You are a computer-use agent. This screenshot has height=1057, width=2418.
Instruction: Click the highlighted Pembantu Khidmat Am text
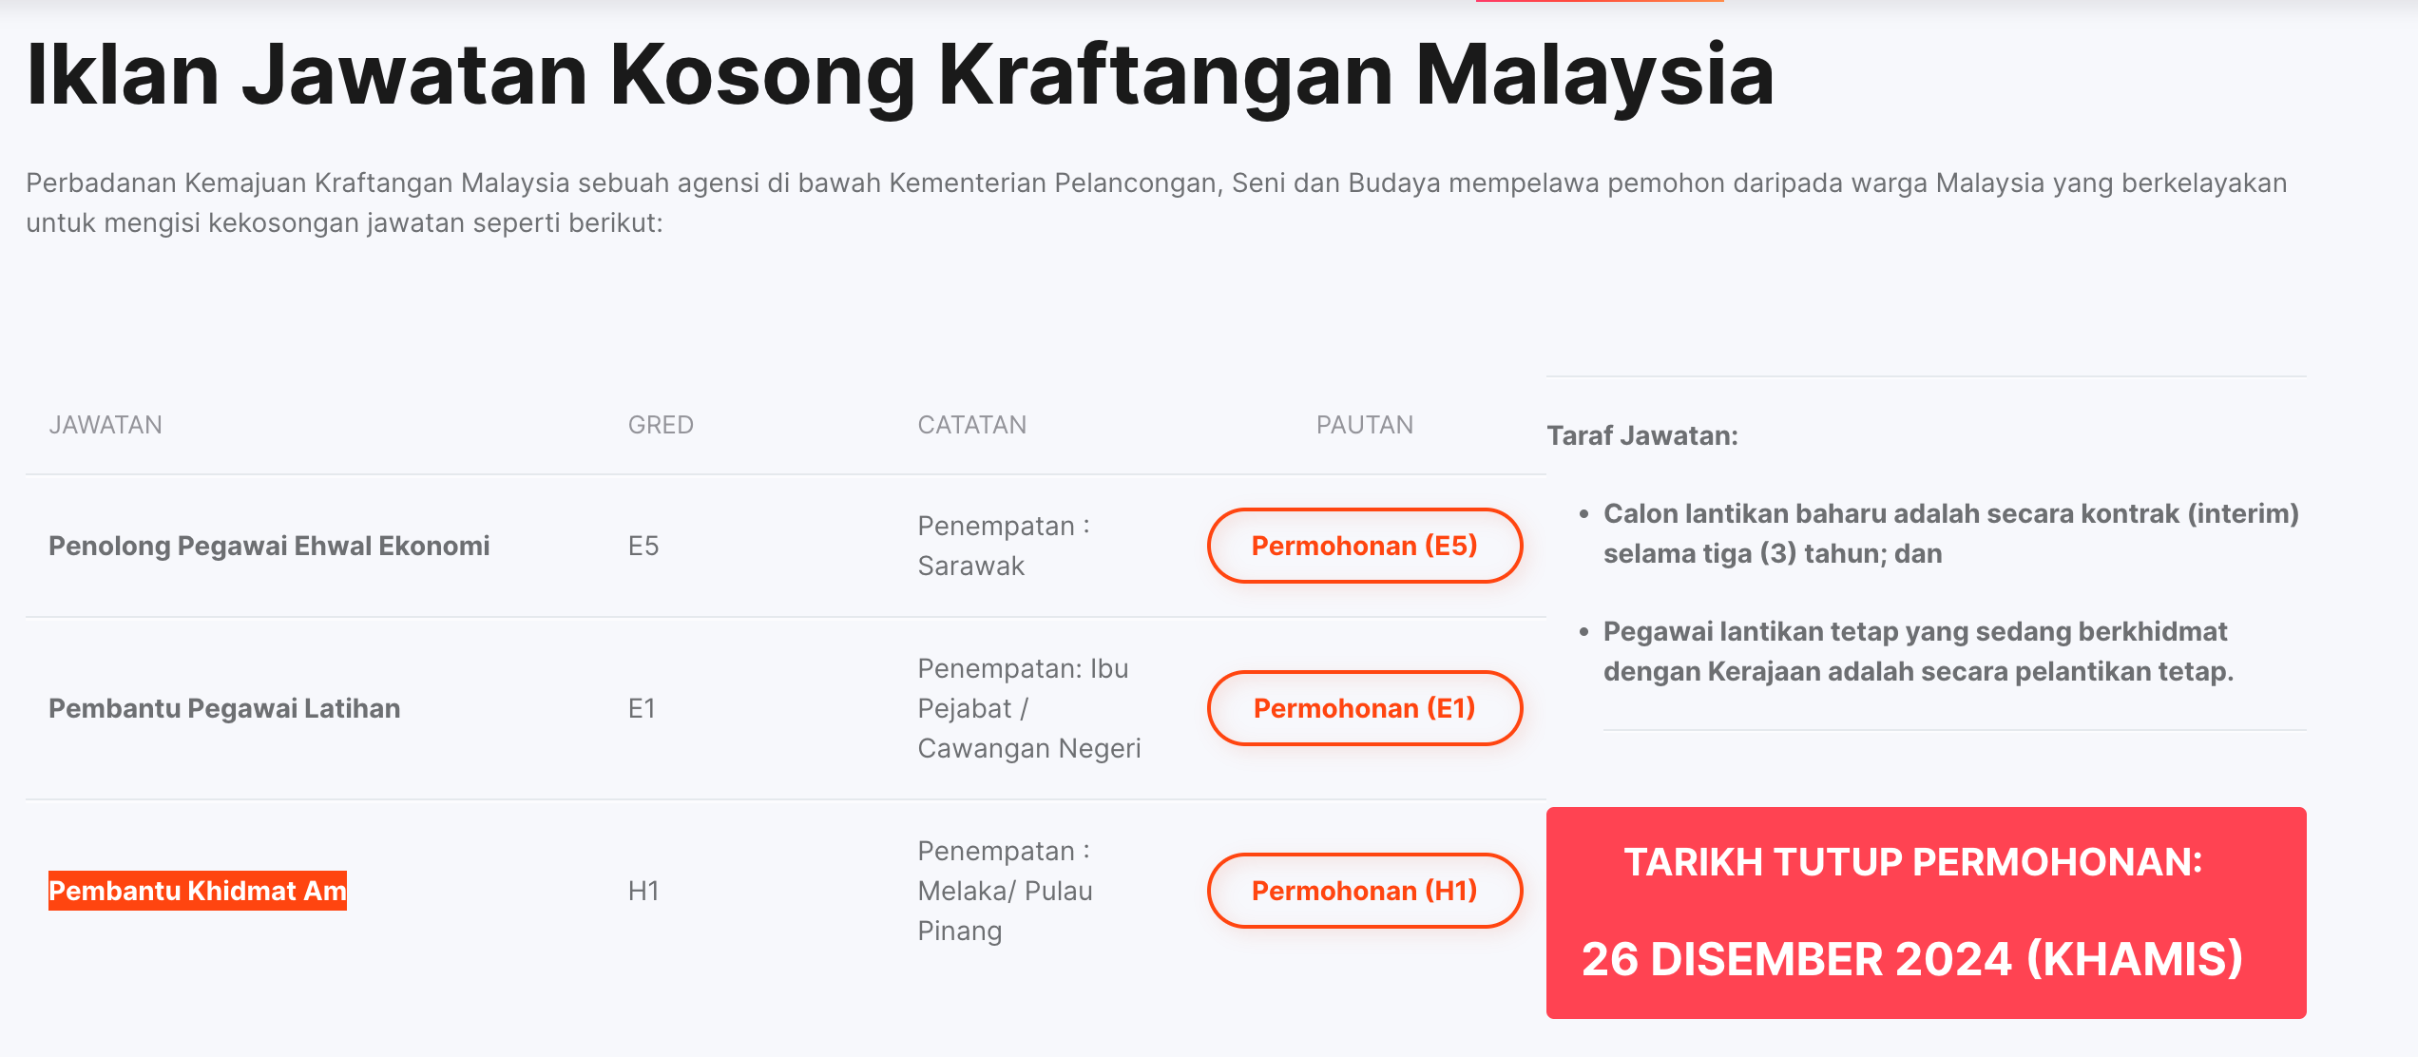point(198,891)
